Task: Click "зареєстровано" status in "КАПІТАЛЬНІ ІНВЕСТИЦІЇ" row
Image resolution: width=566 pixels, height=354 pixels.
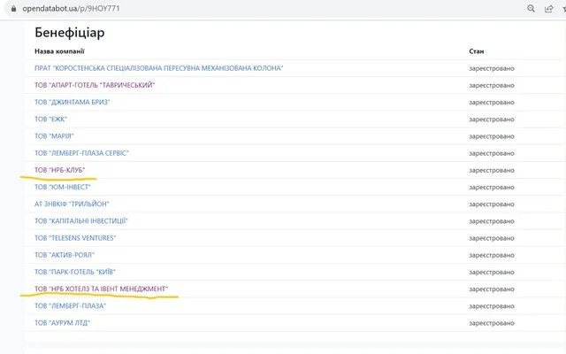Action: point(492,221)
